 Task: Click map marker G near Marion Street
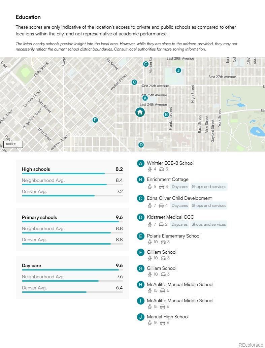point(146,64)
